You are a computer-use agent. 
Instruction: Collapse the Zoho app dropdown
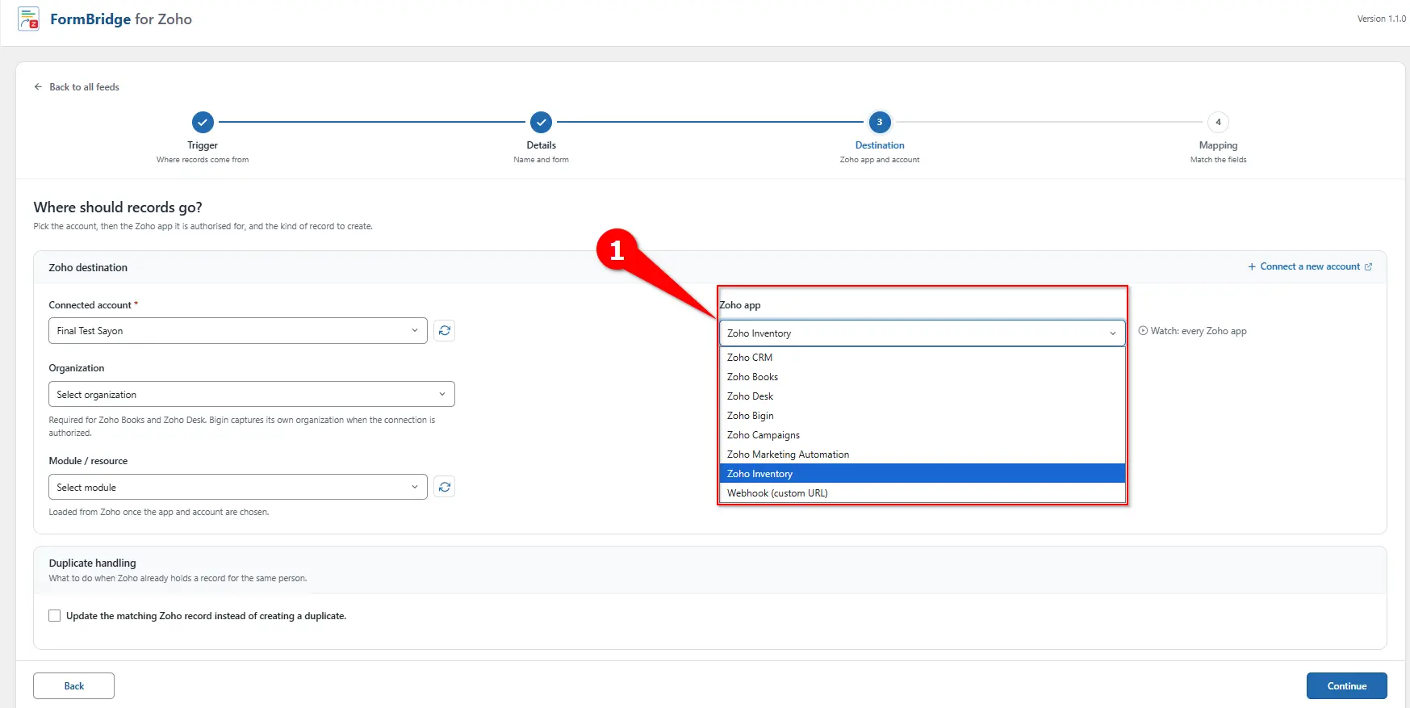[923, 333]
